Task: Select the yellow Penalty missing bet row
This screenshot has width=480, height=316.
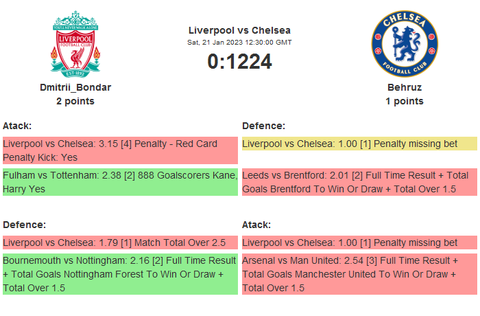Action: pyautogui.click(x=359, y=144)
